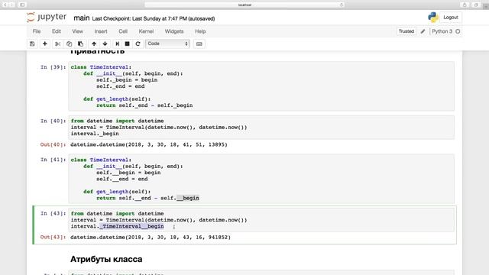Interrupt kernel with the stop icon
Screen dimensions: 489x275
(x=128, y=44)
